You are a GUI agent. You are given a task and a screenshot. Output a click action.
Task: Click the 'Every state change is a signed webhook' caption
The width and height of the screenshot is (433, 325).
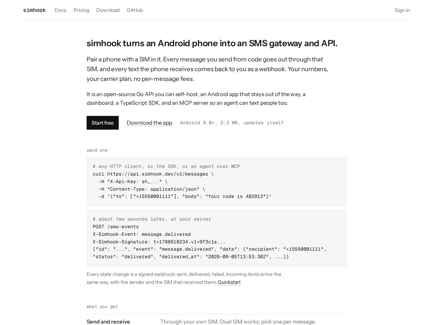point(184,278)
